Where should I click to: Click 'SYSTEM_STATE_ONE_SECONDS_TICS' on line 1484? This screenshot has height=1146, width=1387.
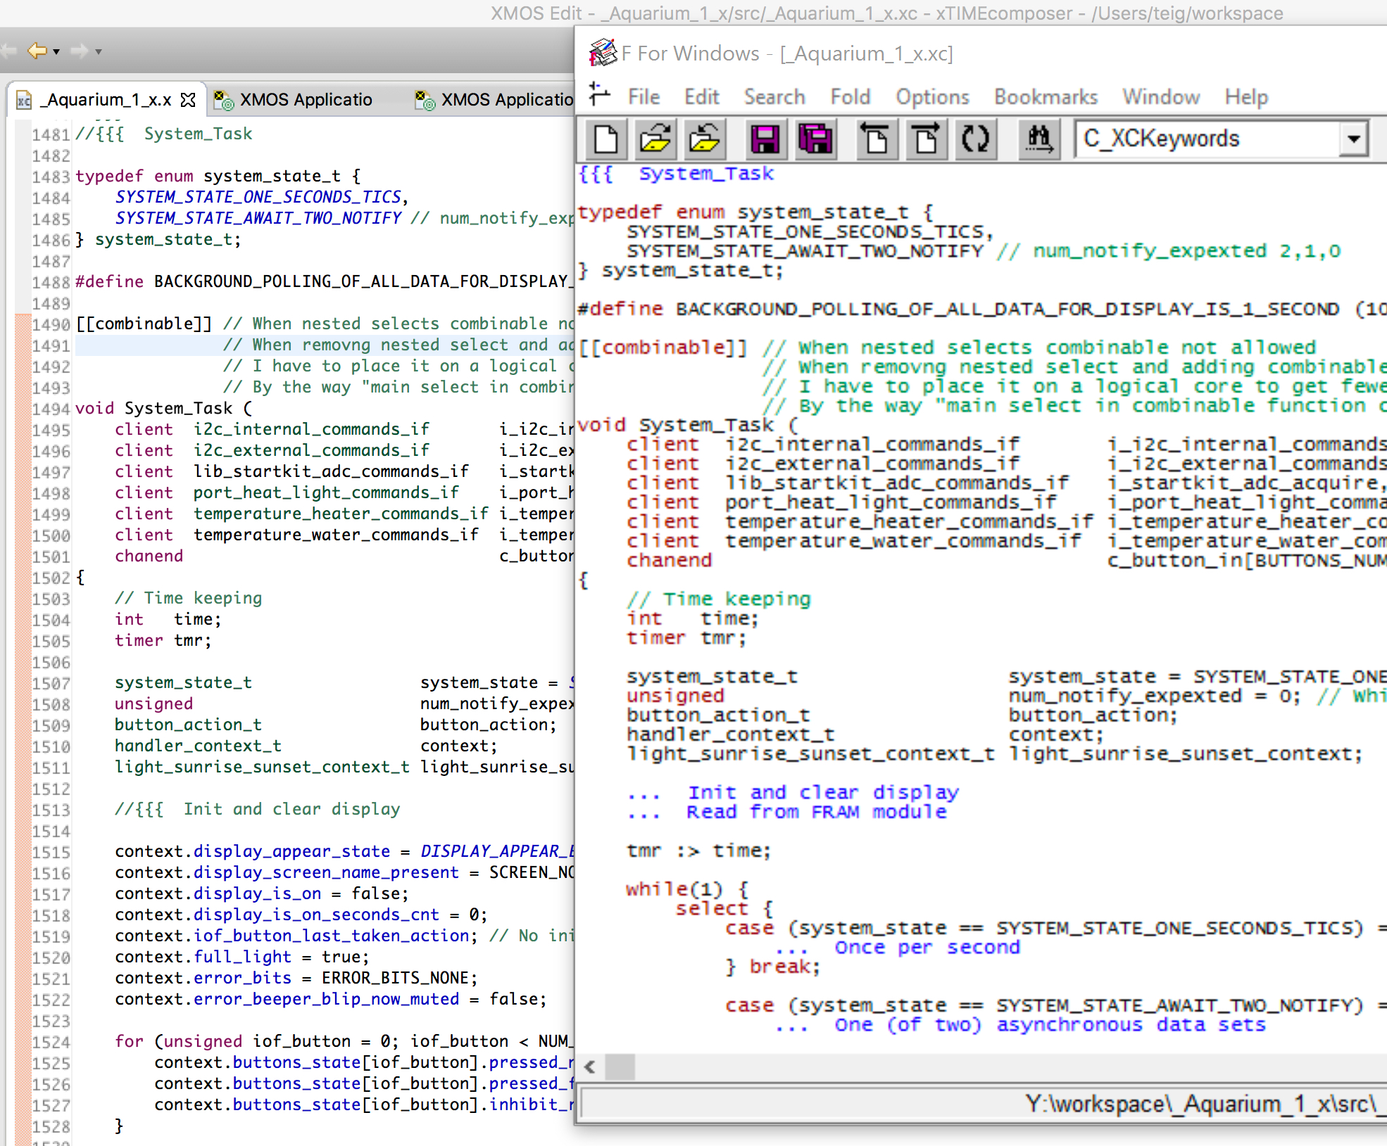258,197
